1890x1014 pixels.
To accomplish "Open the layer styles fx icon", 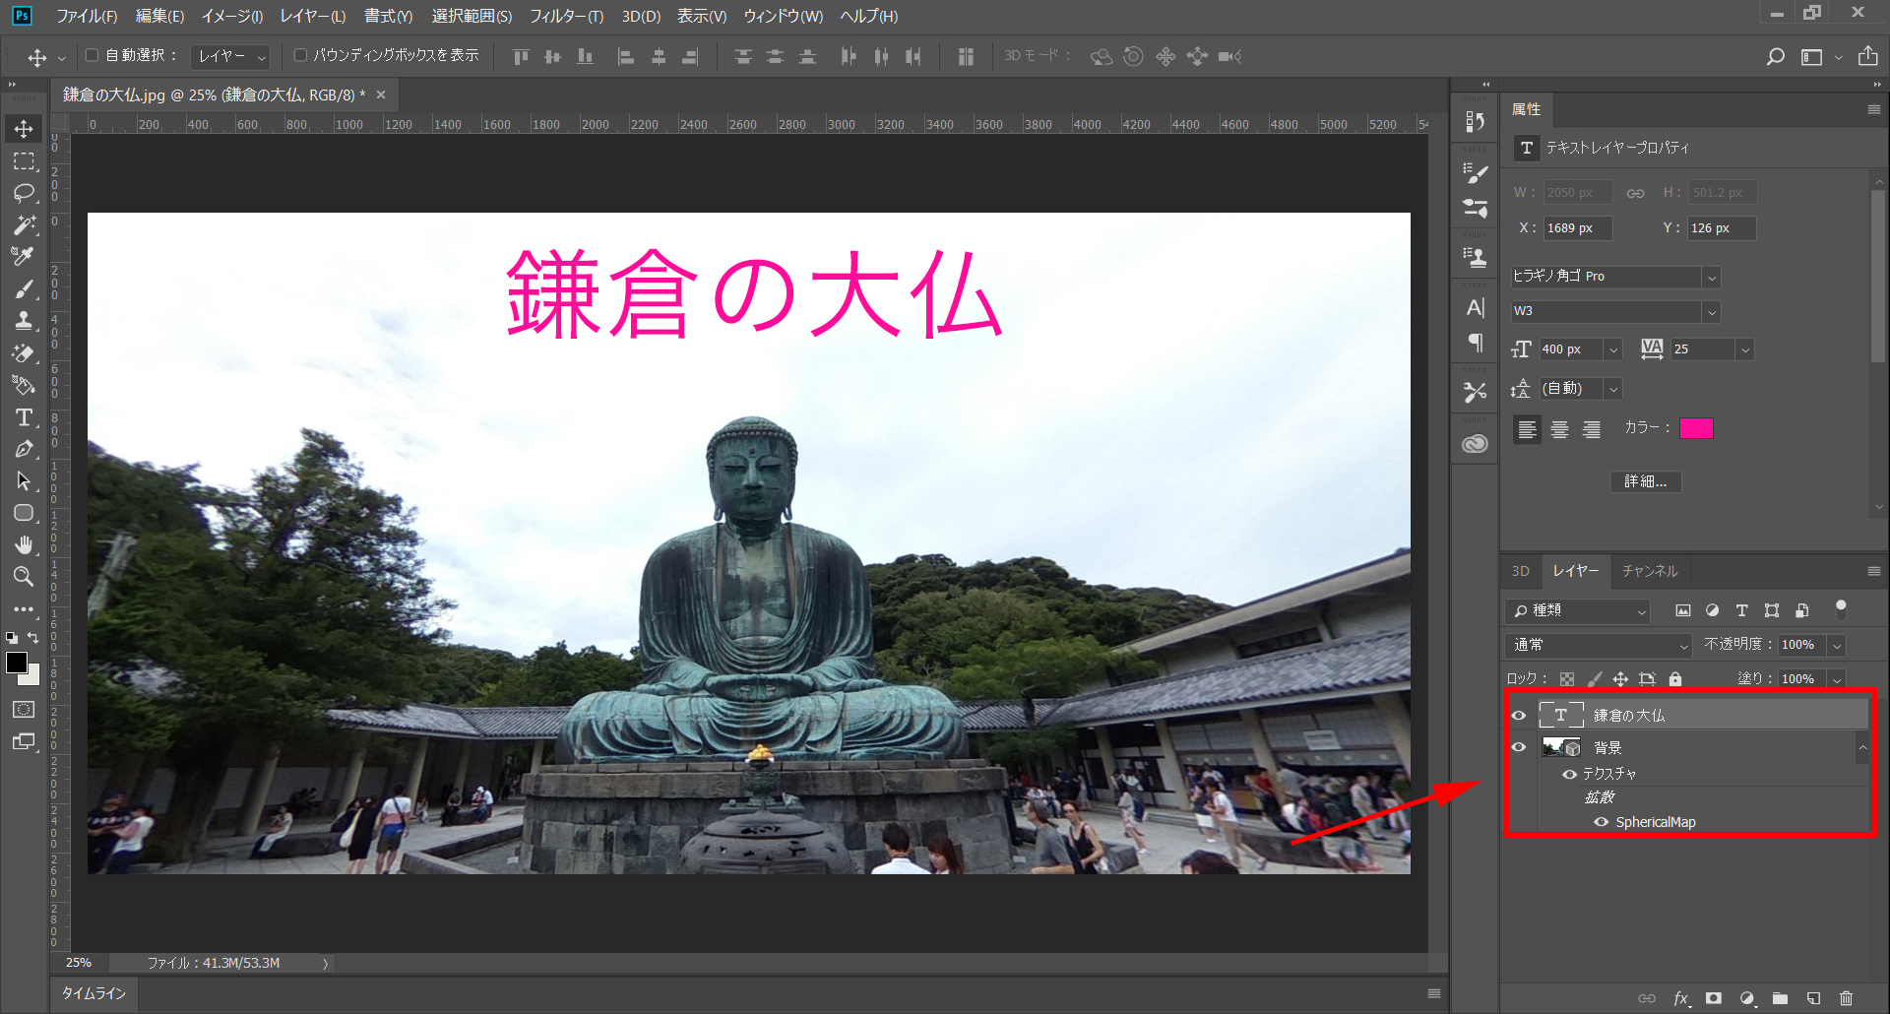I will 1681,997.
